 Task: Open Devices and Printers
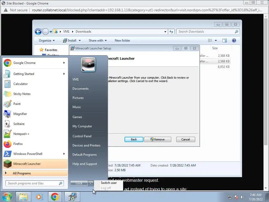pos(86,145)
